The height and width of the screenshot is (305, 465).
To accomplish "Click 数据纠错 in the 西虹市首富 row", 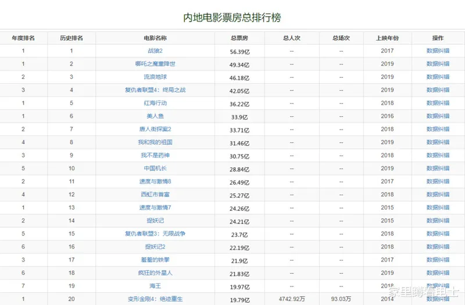I will (438, 194).
